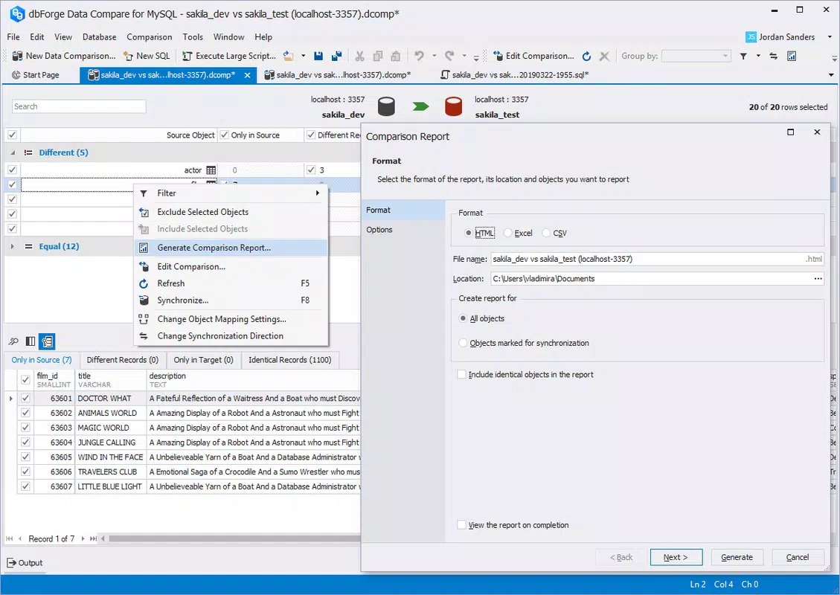Click the Search box above the objects grid
The image size is (840, 595).
79,106
